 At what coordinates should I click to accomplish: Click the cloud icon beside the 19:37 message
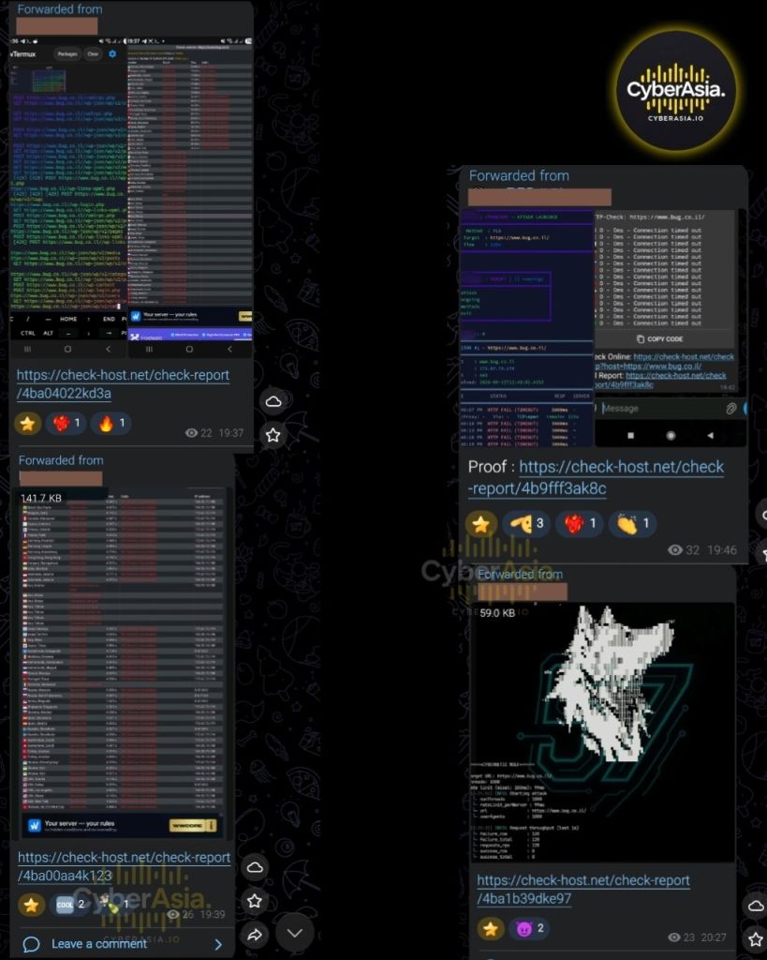(x=273, y=401)
